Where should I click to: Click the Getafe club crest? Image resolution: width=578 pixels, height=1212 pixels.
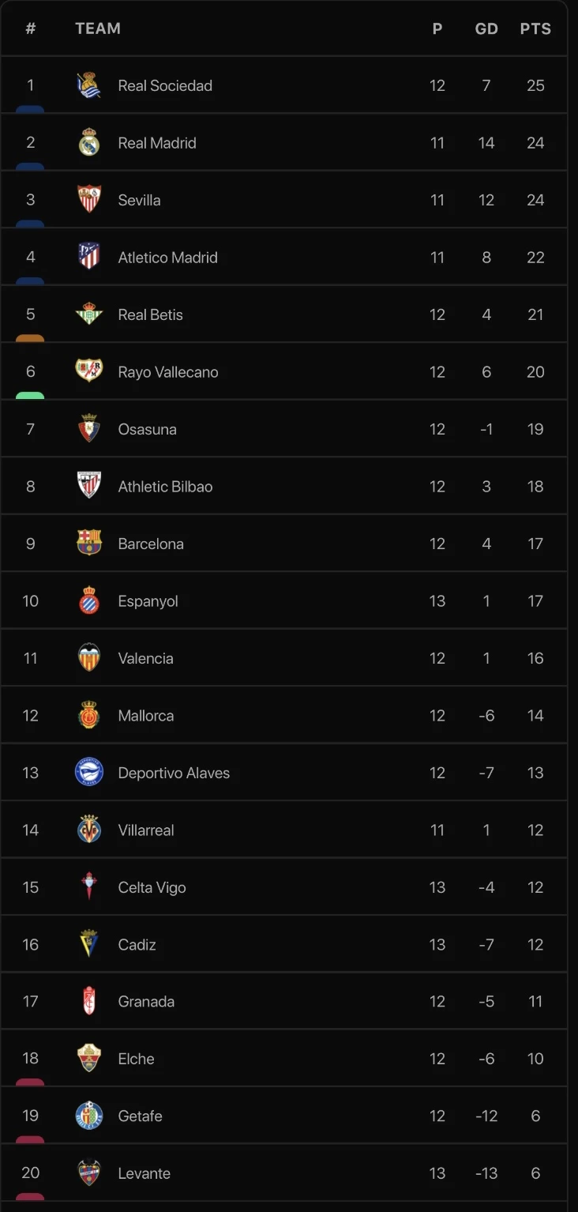[x=88, y=1116]
